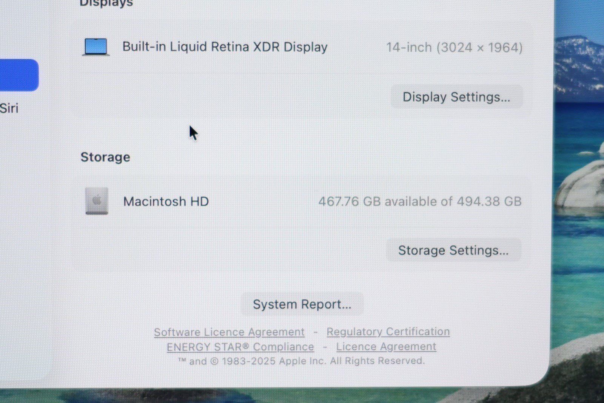Click the standalone Licence Agreement link
Image resolution: width=604 pixels, height=403 pixels.
(386, 346)
